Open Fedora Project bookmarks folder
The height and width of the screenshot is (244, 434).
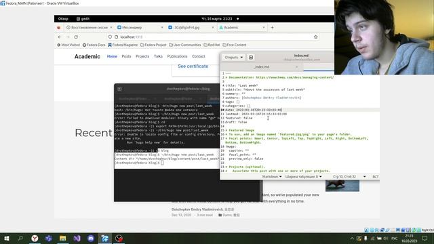[153, 45]
